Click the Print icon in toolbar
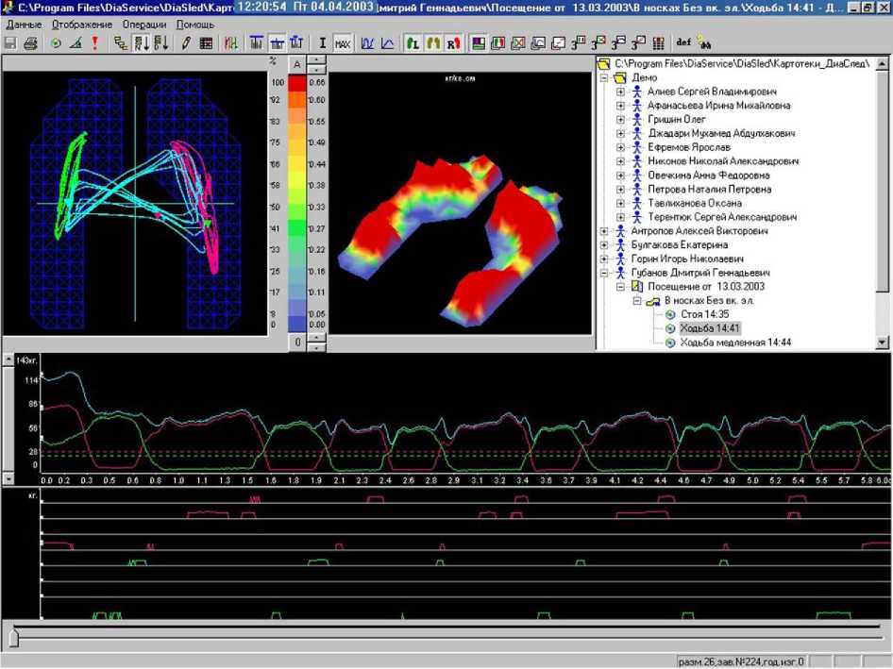 point(30,43)
